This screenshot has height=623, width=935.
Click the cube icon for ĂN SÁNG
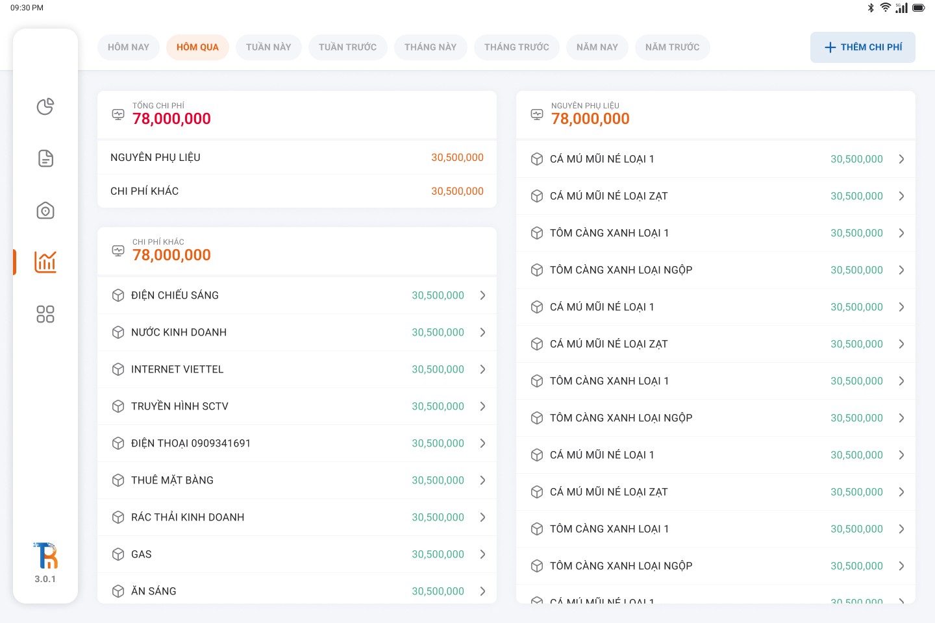click(118, 591)
